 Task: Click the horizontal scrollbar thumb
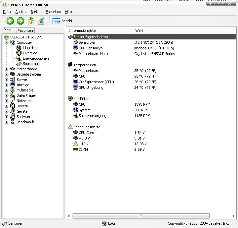tap(141, 216)
